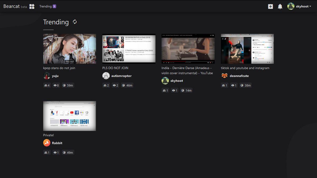Screen dimensions: 317x178
Task: Click skyhoot's avatar on the Indila card
Action: point(165,81)
